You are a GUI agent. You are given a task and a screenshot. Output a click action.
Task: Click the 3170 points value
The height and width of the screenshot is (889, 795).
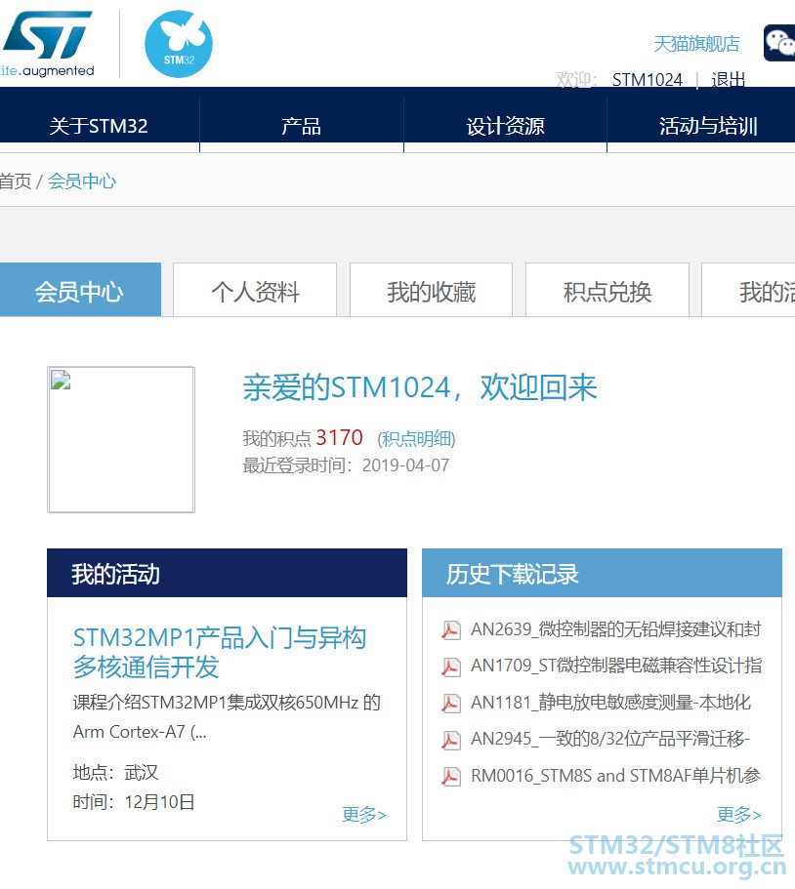(339, 438)
